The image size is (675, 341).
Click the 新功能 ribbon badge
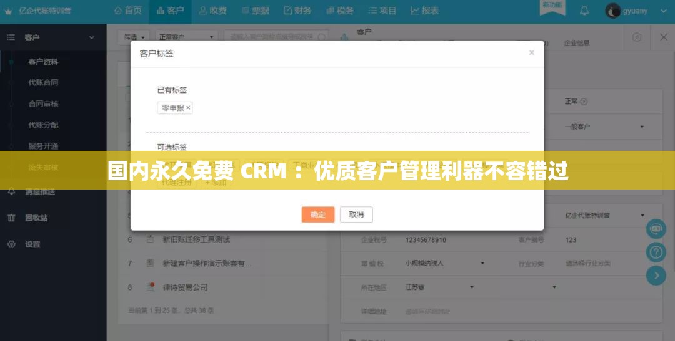[552, 7]
